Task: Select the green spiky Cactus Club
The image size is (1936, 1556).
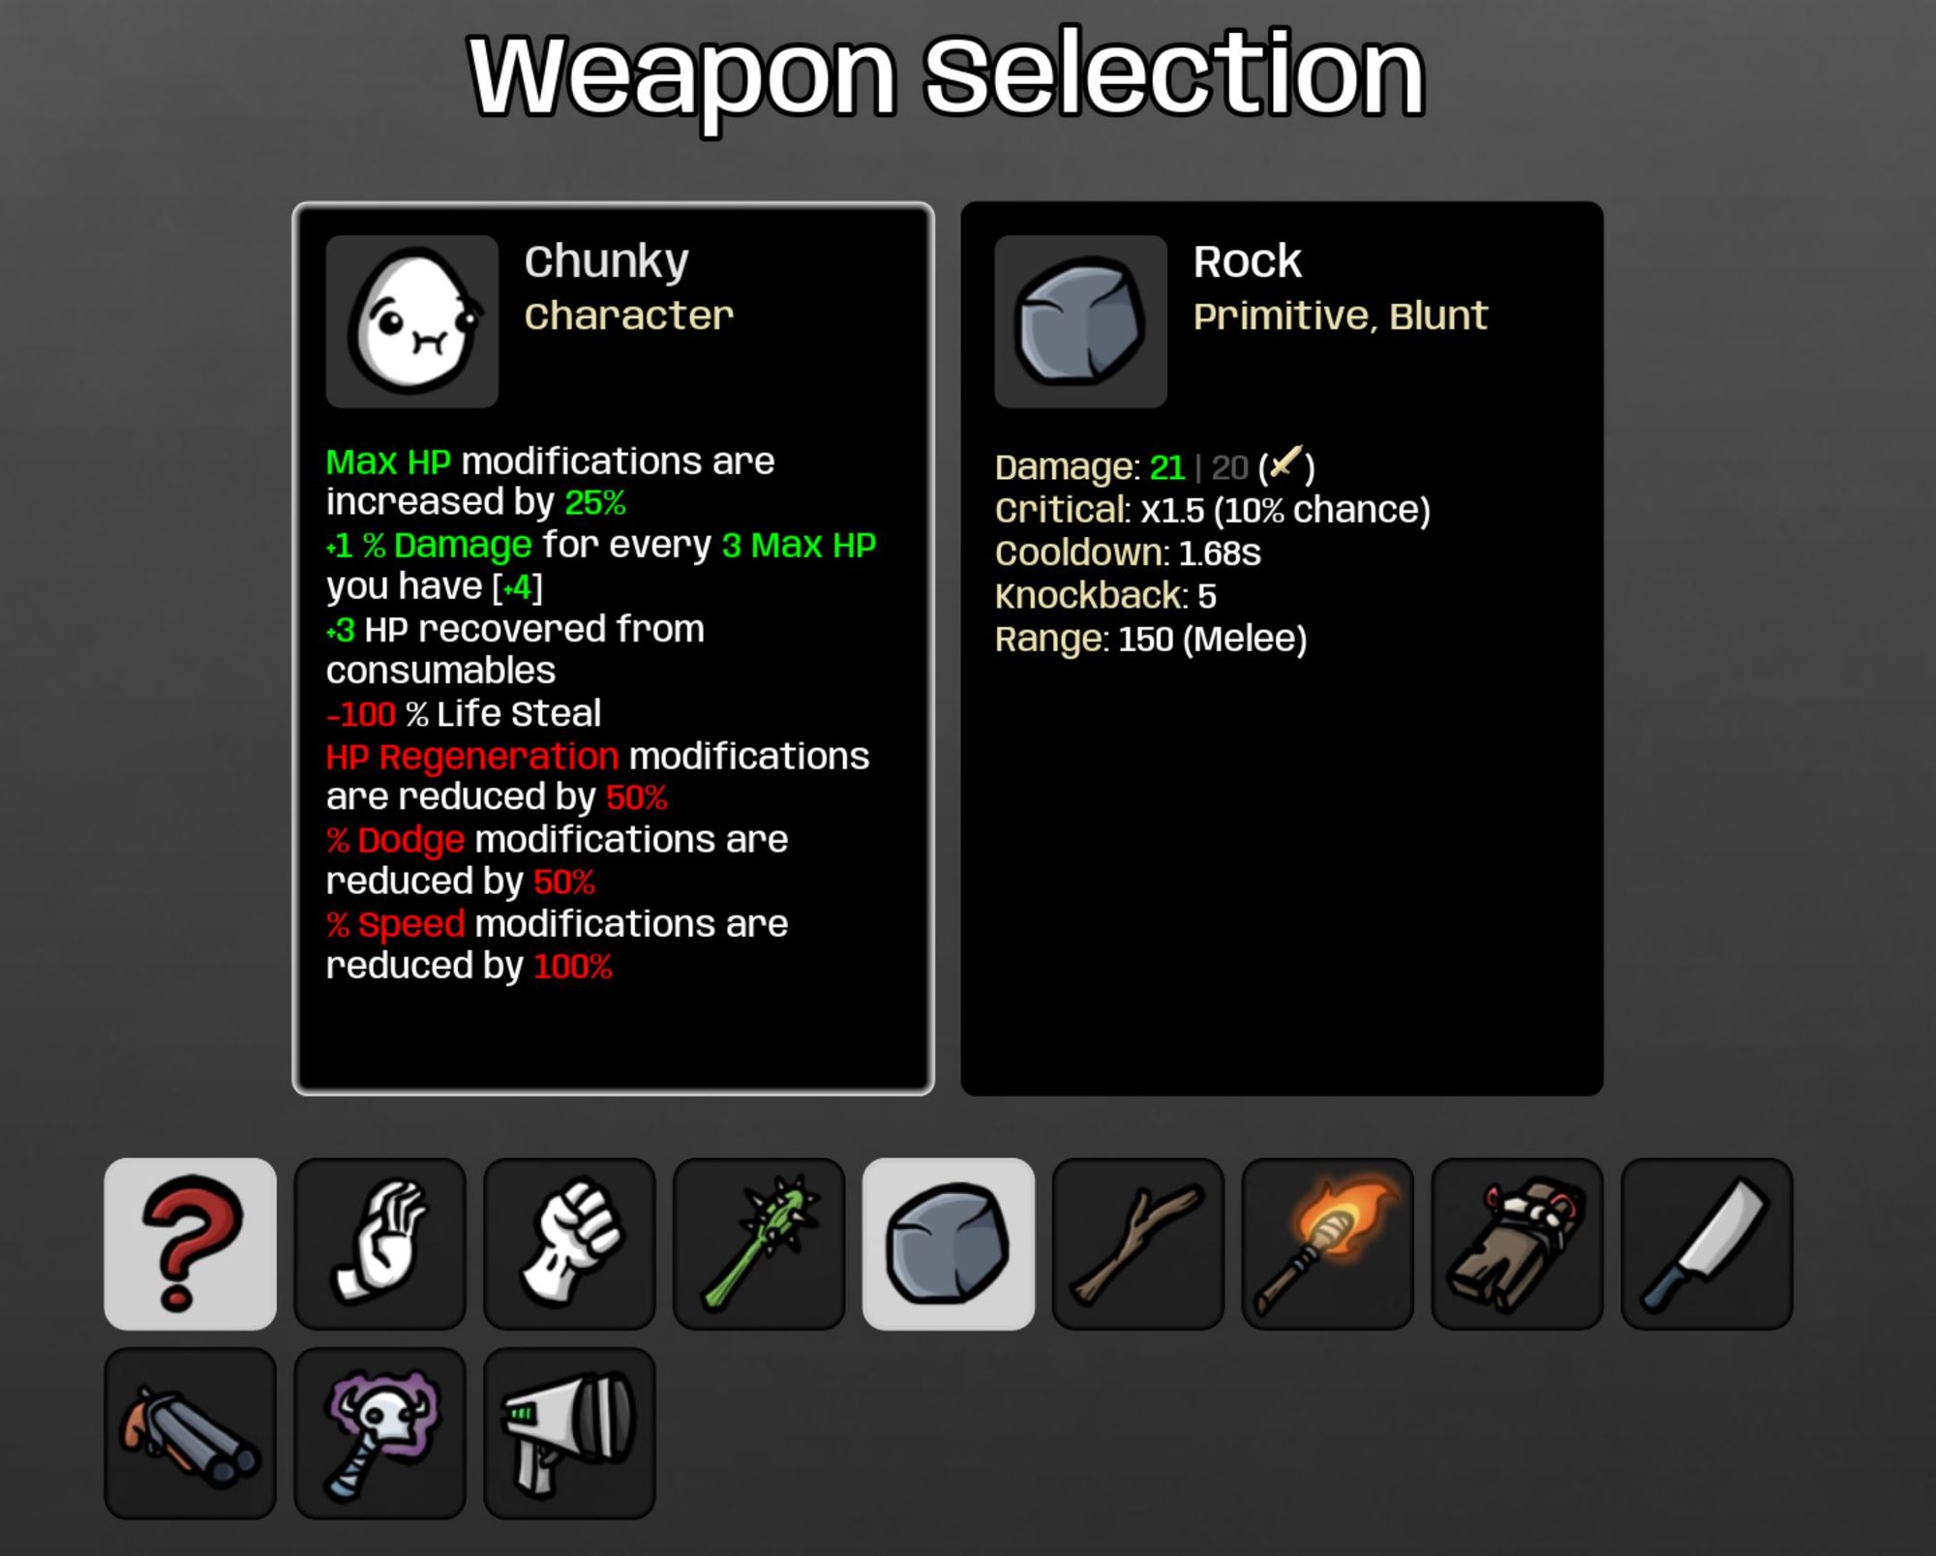Action: tap(759, 1243)
